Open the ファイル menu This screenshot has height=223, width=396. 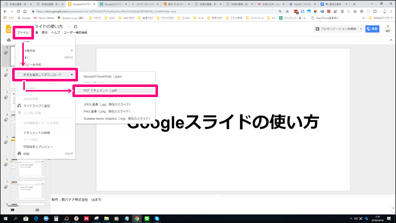coord(23,32)
